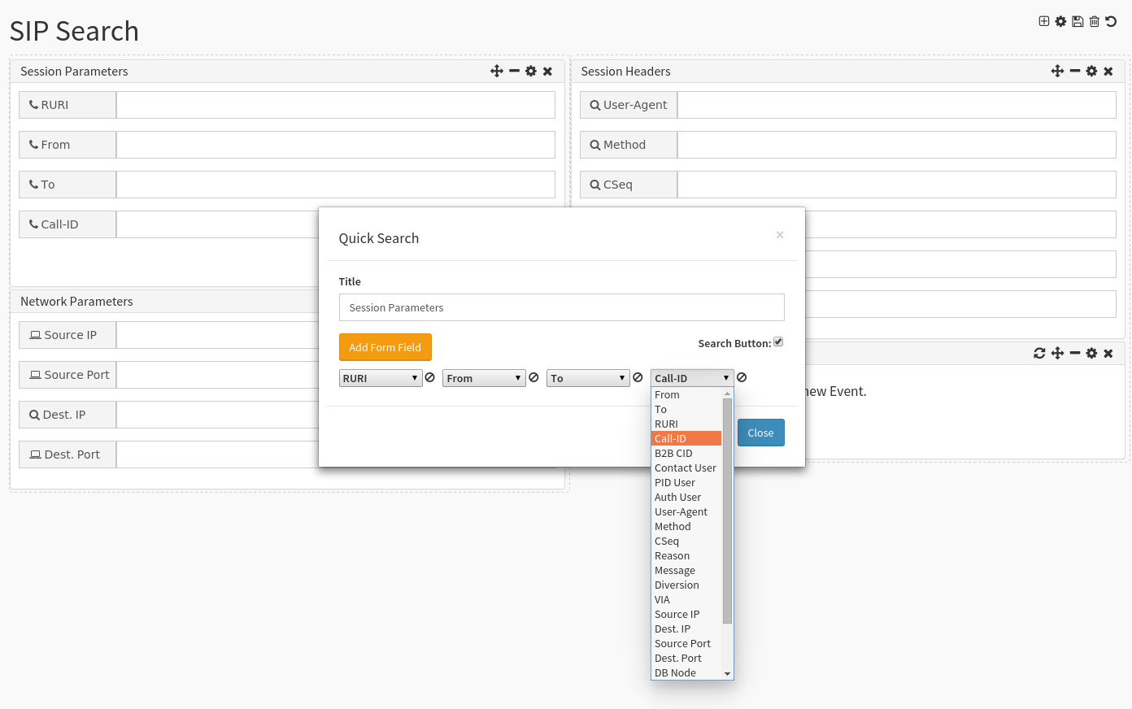The width and height of the screenshot is (1132, 709).
Task: Remove the Call-ID form field via ban icon
Action: point(742,377)
